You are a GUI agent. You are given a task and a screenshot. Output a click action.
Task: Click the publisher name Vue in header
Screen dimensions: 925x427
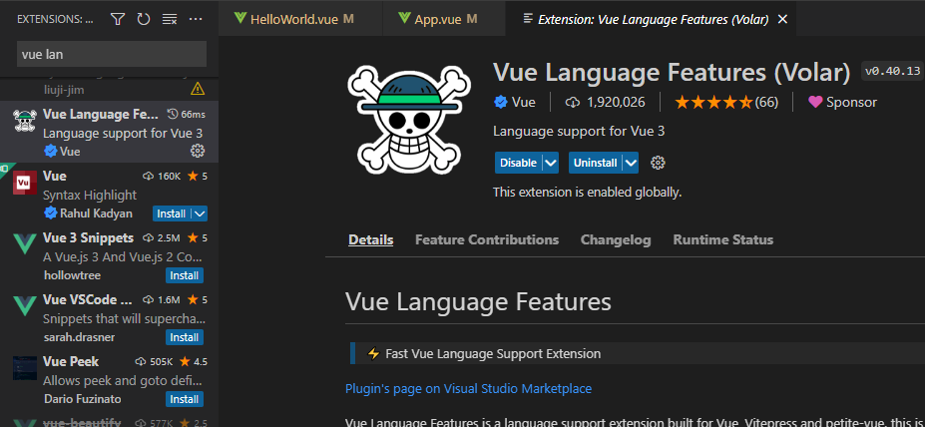tap(524, 102)
